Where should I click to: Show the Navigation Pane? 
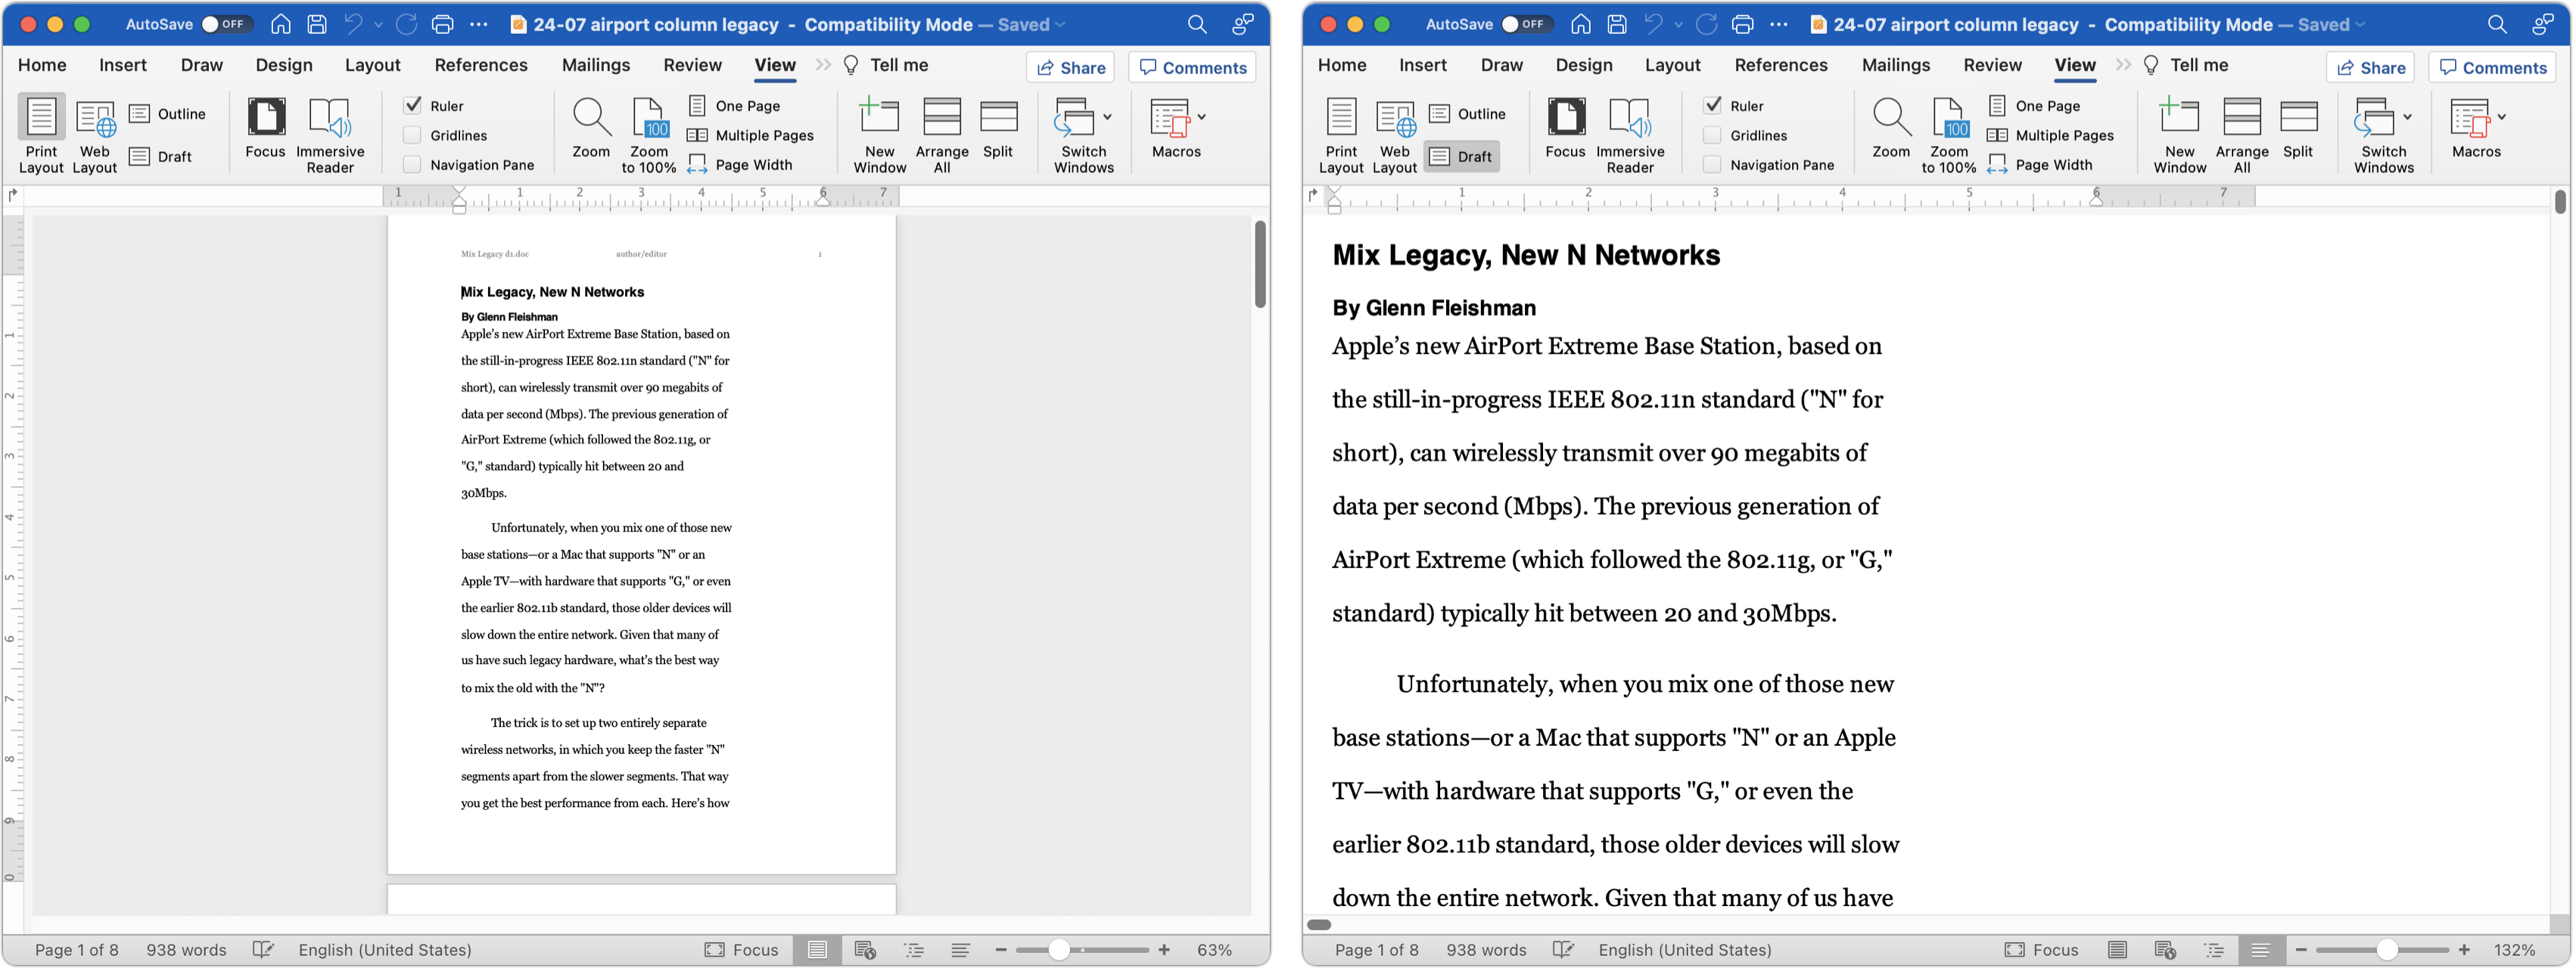[x=412, y=164]
